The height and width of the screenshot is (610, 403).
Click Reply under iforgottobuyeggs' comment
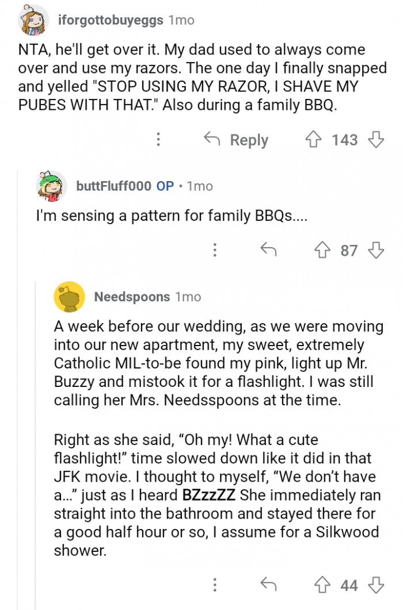(237, 140)
